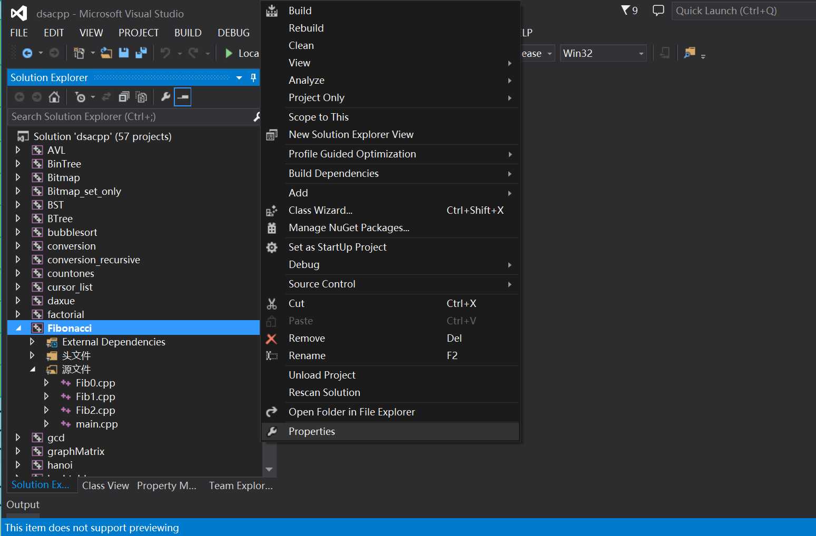The height and width of the screenshot is (536, 816).
Task: Choose Rename in the context menu
Action: pos(390,355)
